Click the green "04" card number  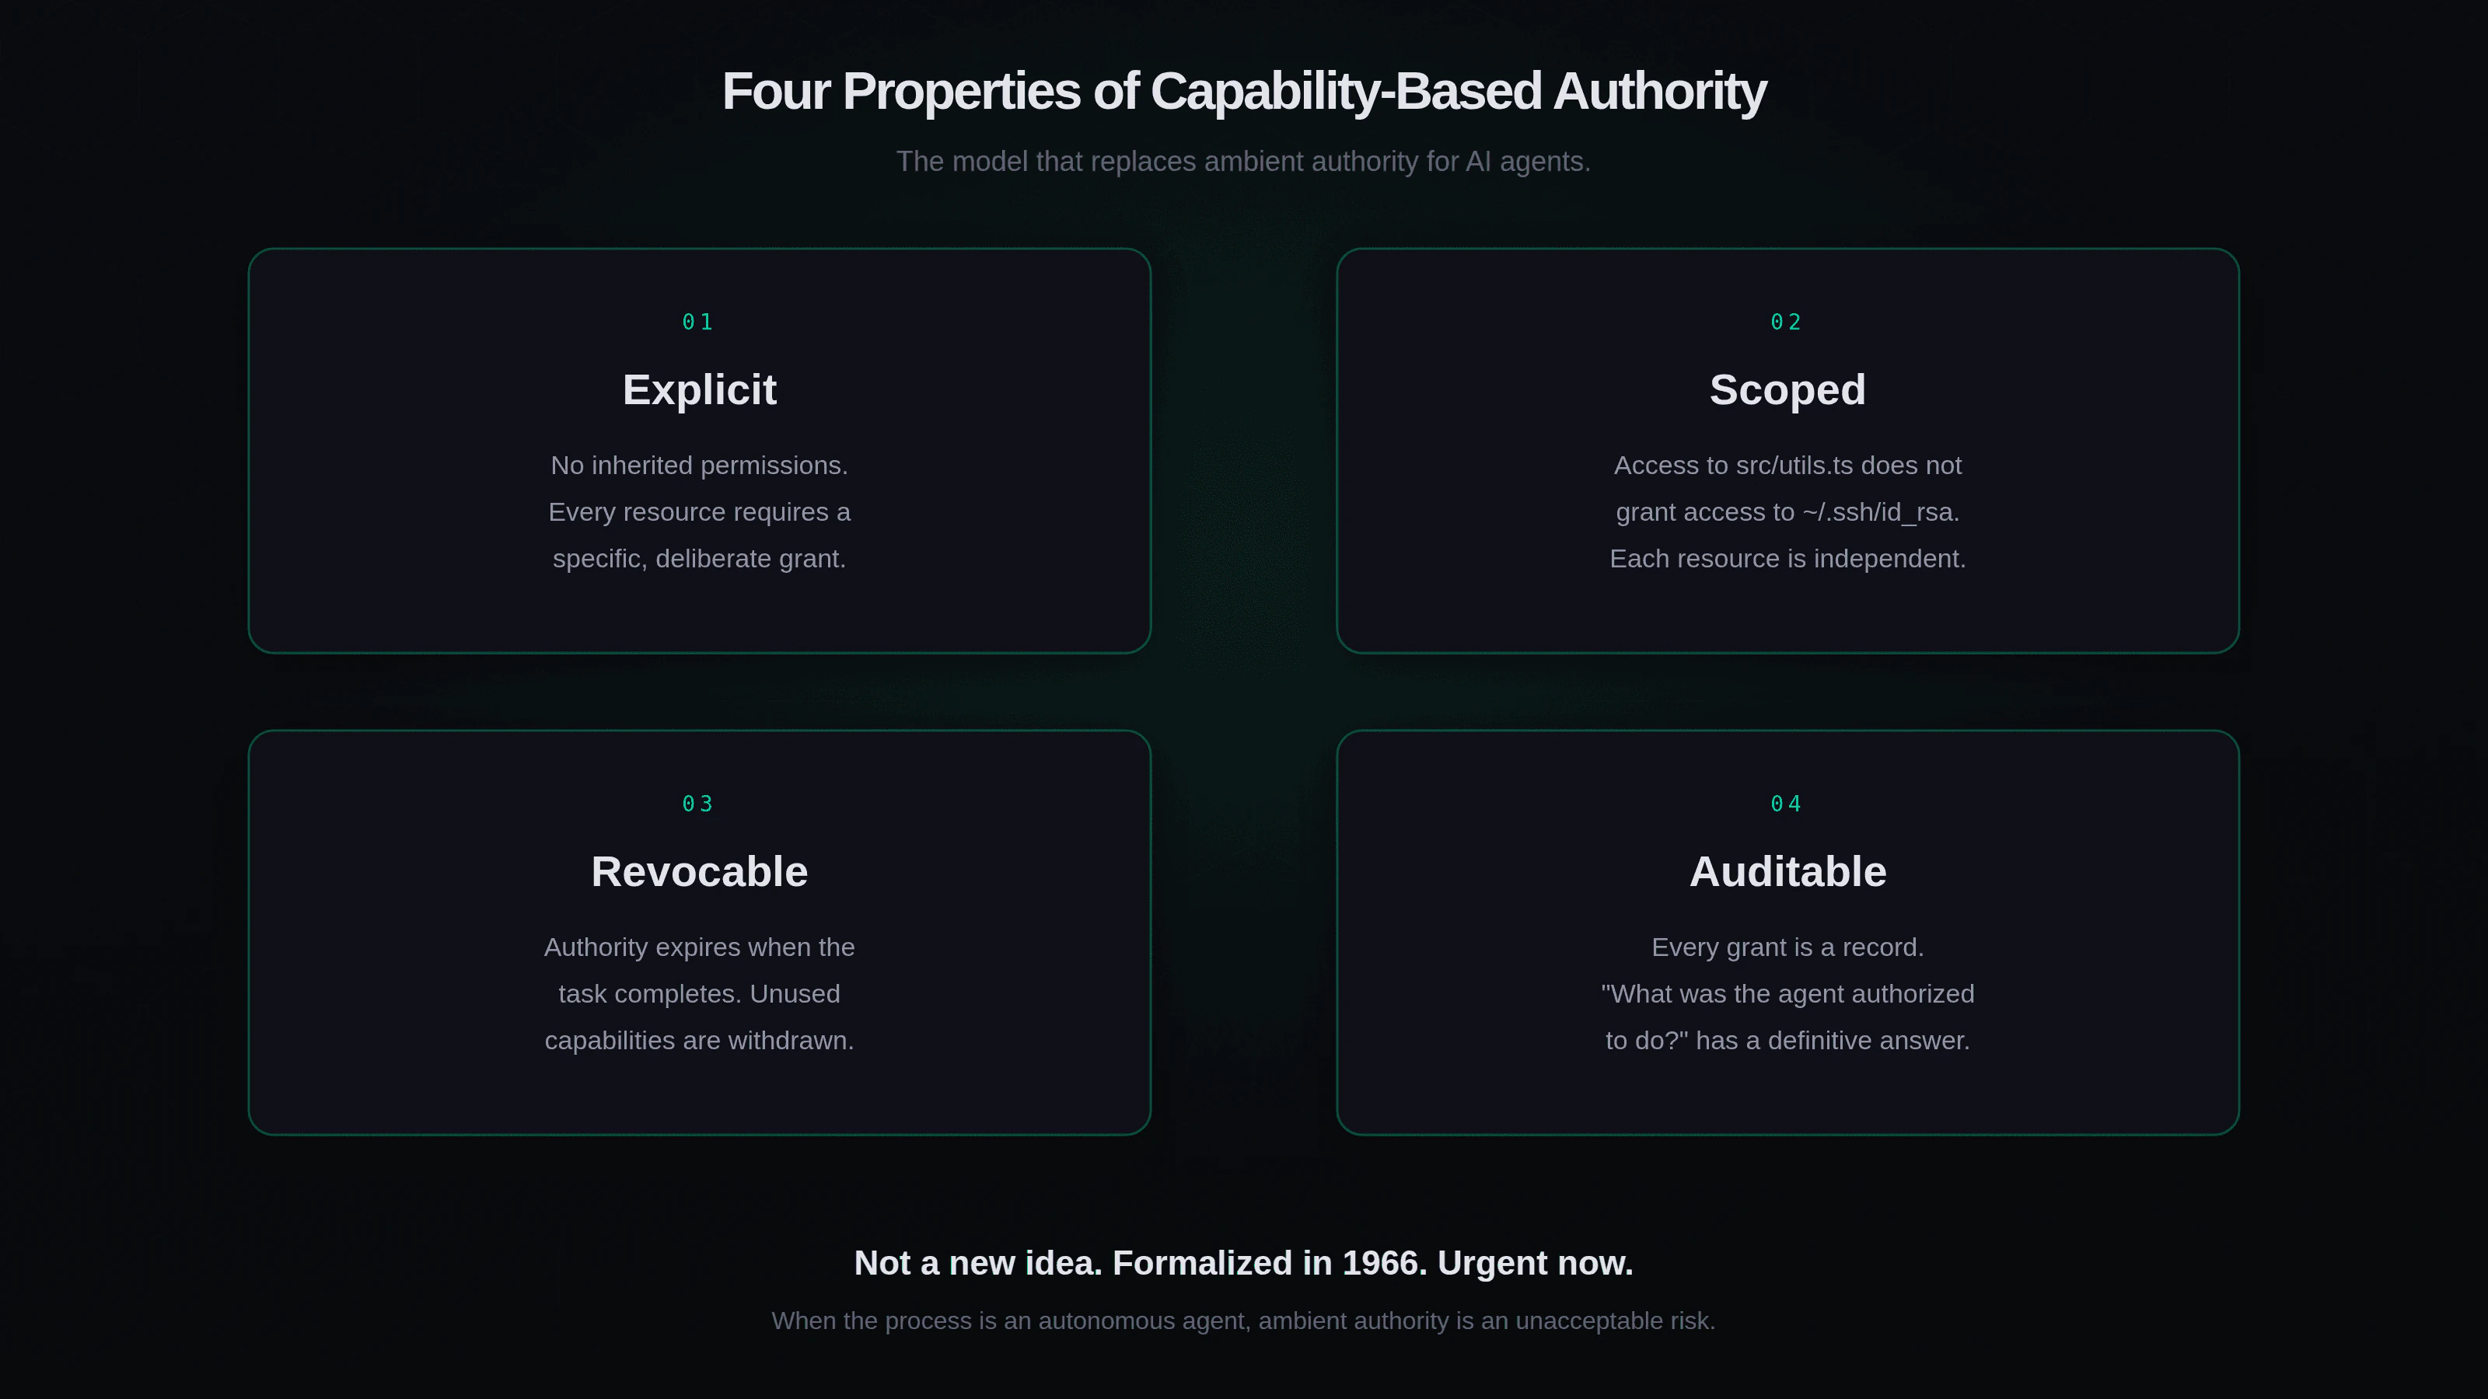1786,804
